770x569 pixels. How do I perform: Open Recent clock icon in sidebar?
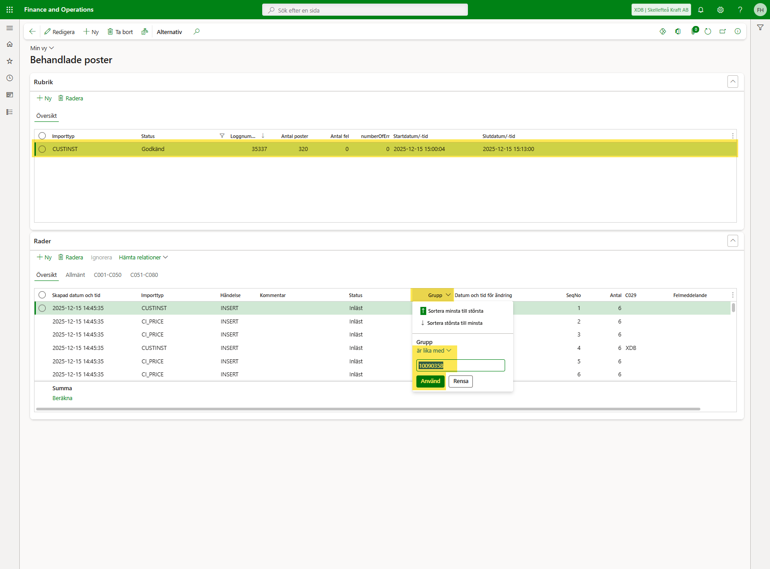tap(9, 78)
